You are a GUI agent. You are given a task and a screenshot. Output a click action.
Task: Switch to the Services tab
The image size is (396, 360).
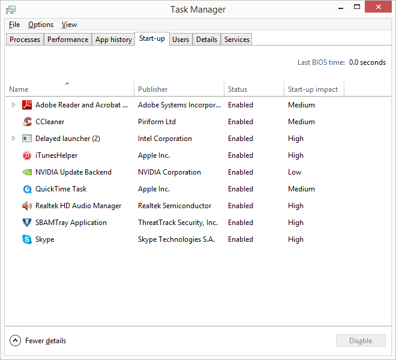[x=237, y=40]
